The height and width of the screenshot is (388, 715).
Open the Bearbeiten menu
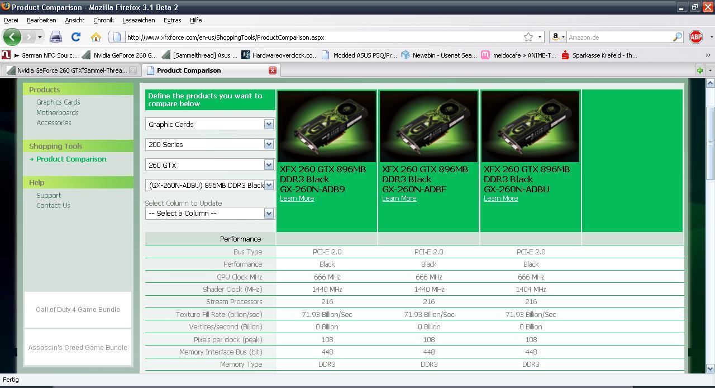click(41, 20)
